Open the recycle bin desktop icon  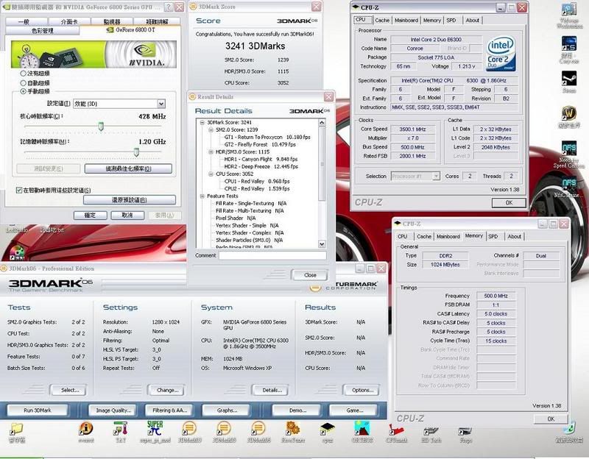569,432
